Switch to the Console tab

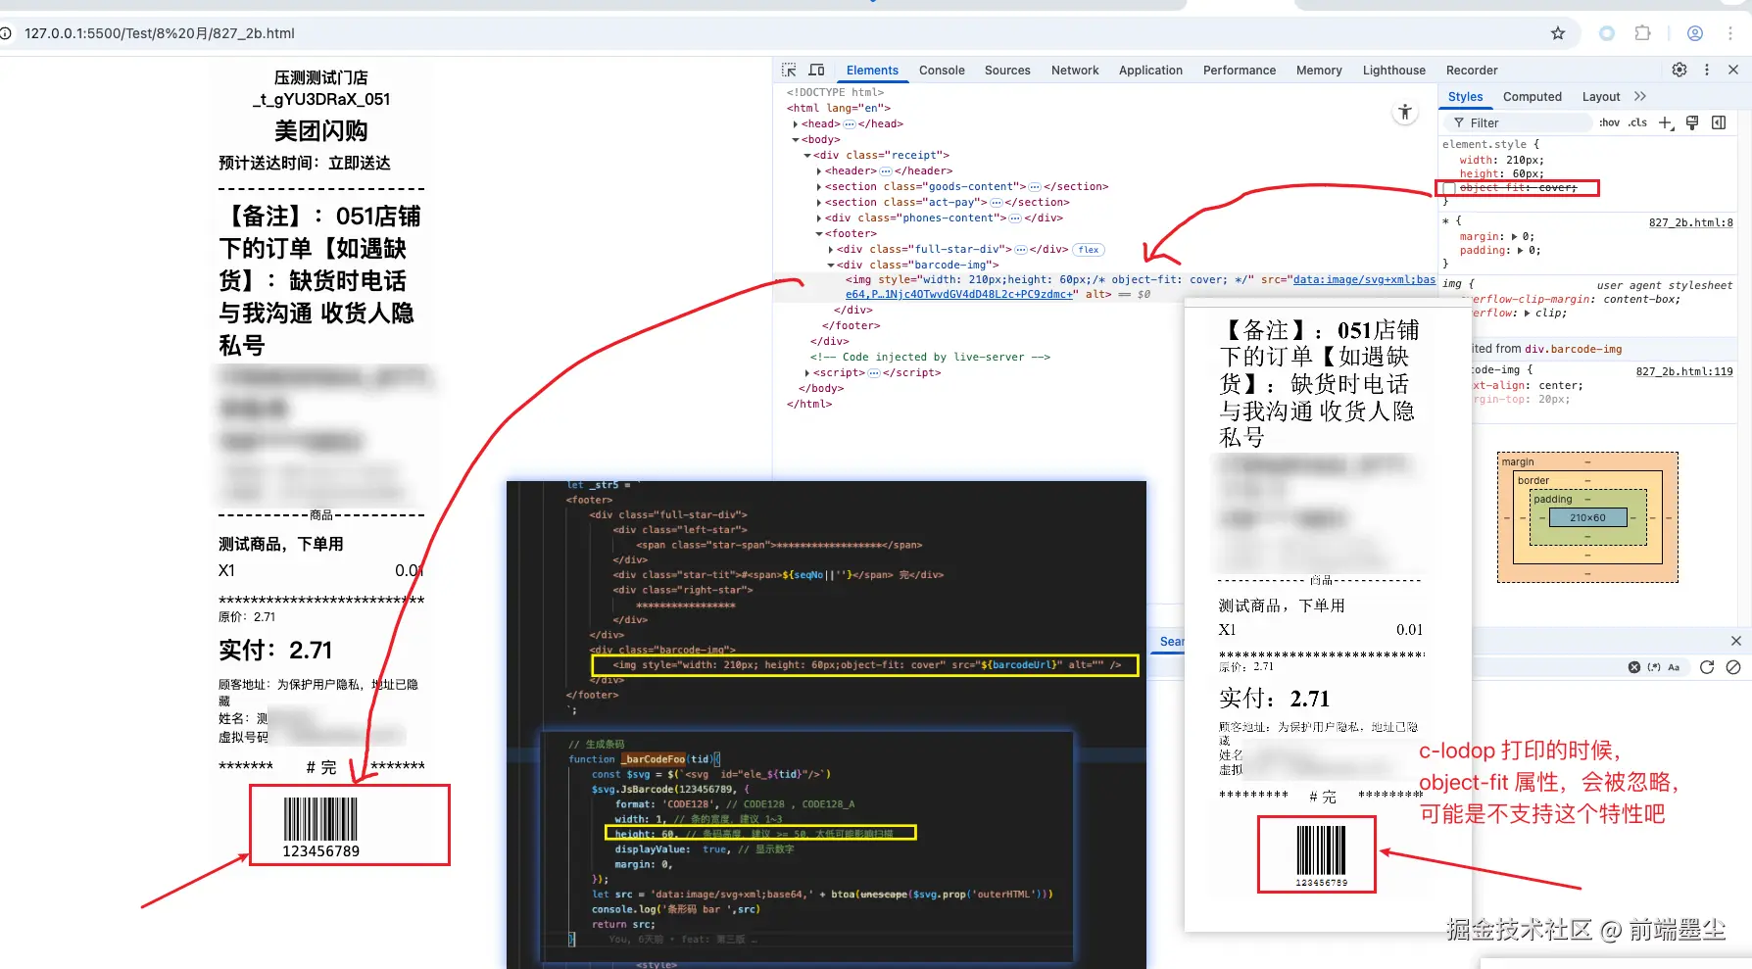tap(942, 71)
